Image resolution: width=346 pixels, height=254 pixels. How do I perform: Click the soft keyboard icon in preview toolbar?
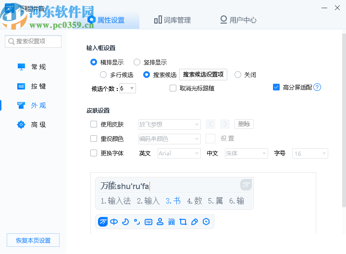(148, 222)
